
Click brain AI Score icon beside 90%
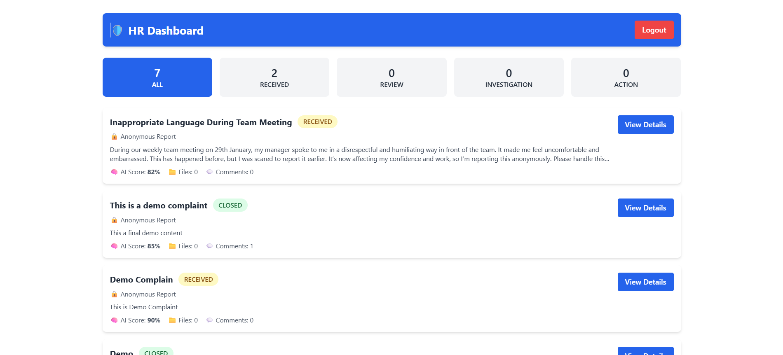114,320
